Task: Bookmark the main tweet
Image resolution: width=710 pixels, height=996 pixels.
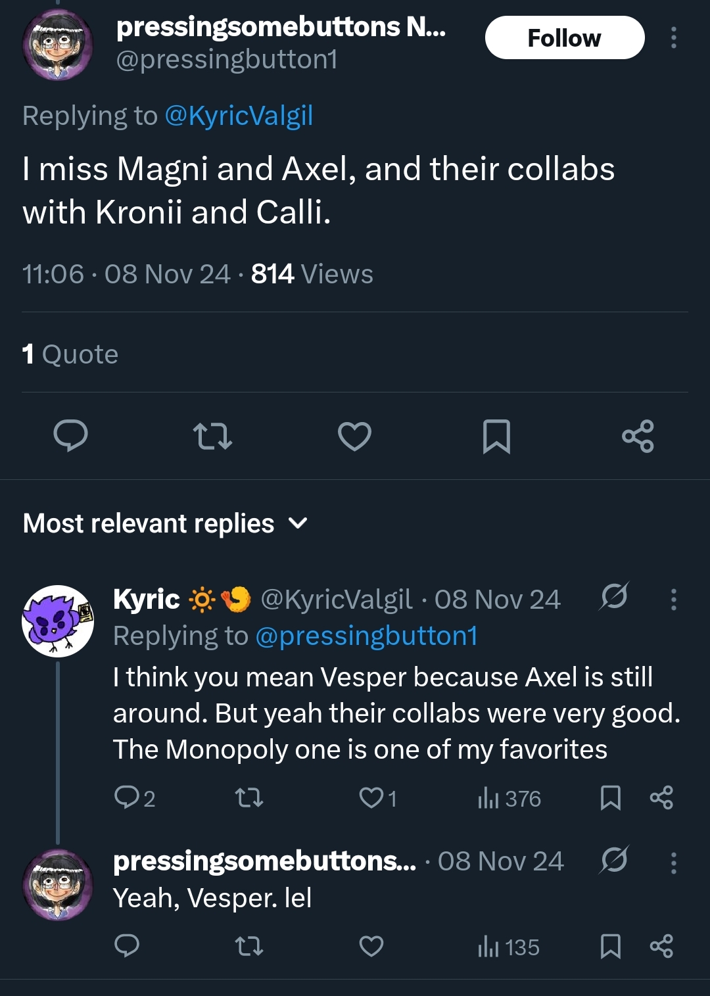Action: click(496, 436)
